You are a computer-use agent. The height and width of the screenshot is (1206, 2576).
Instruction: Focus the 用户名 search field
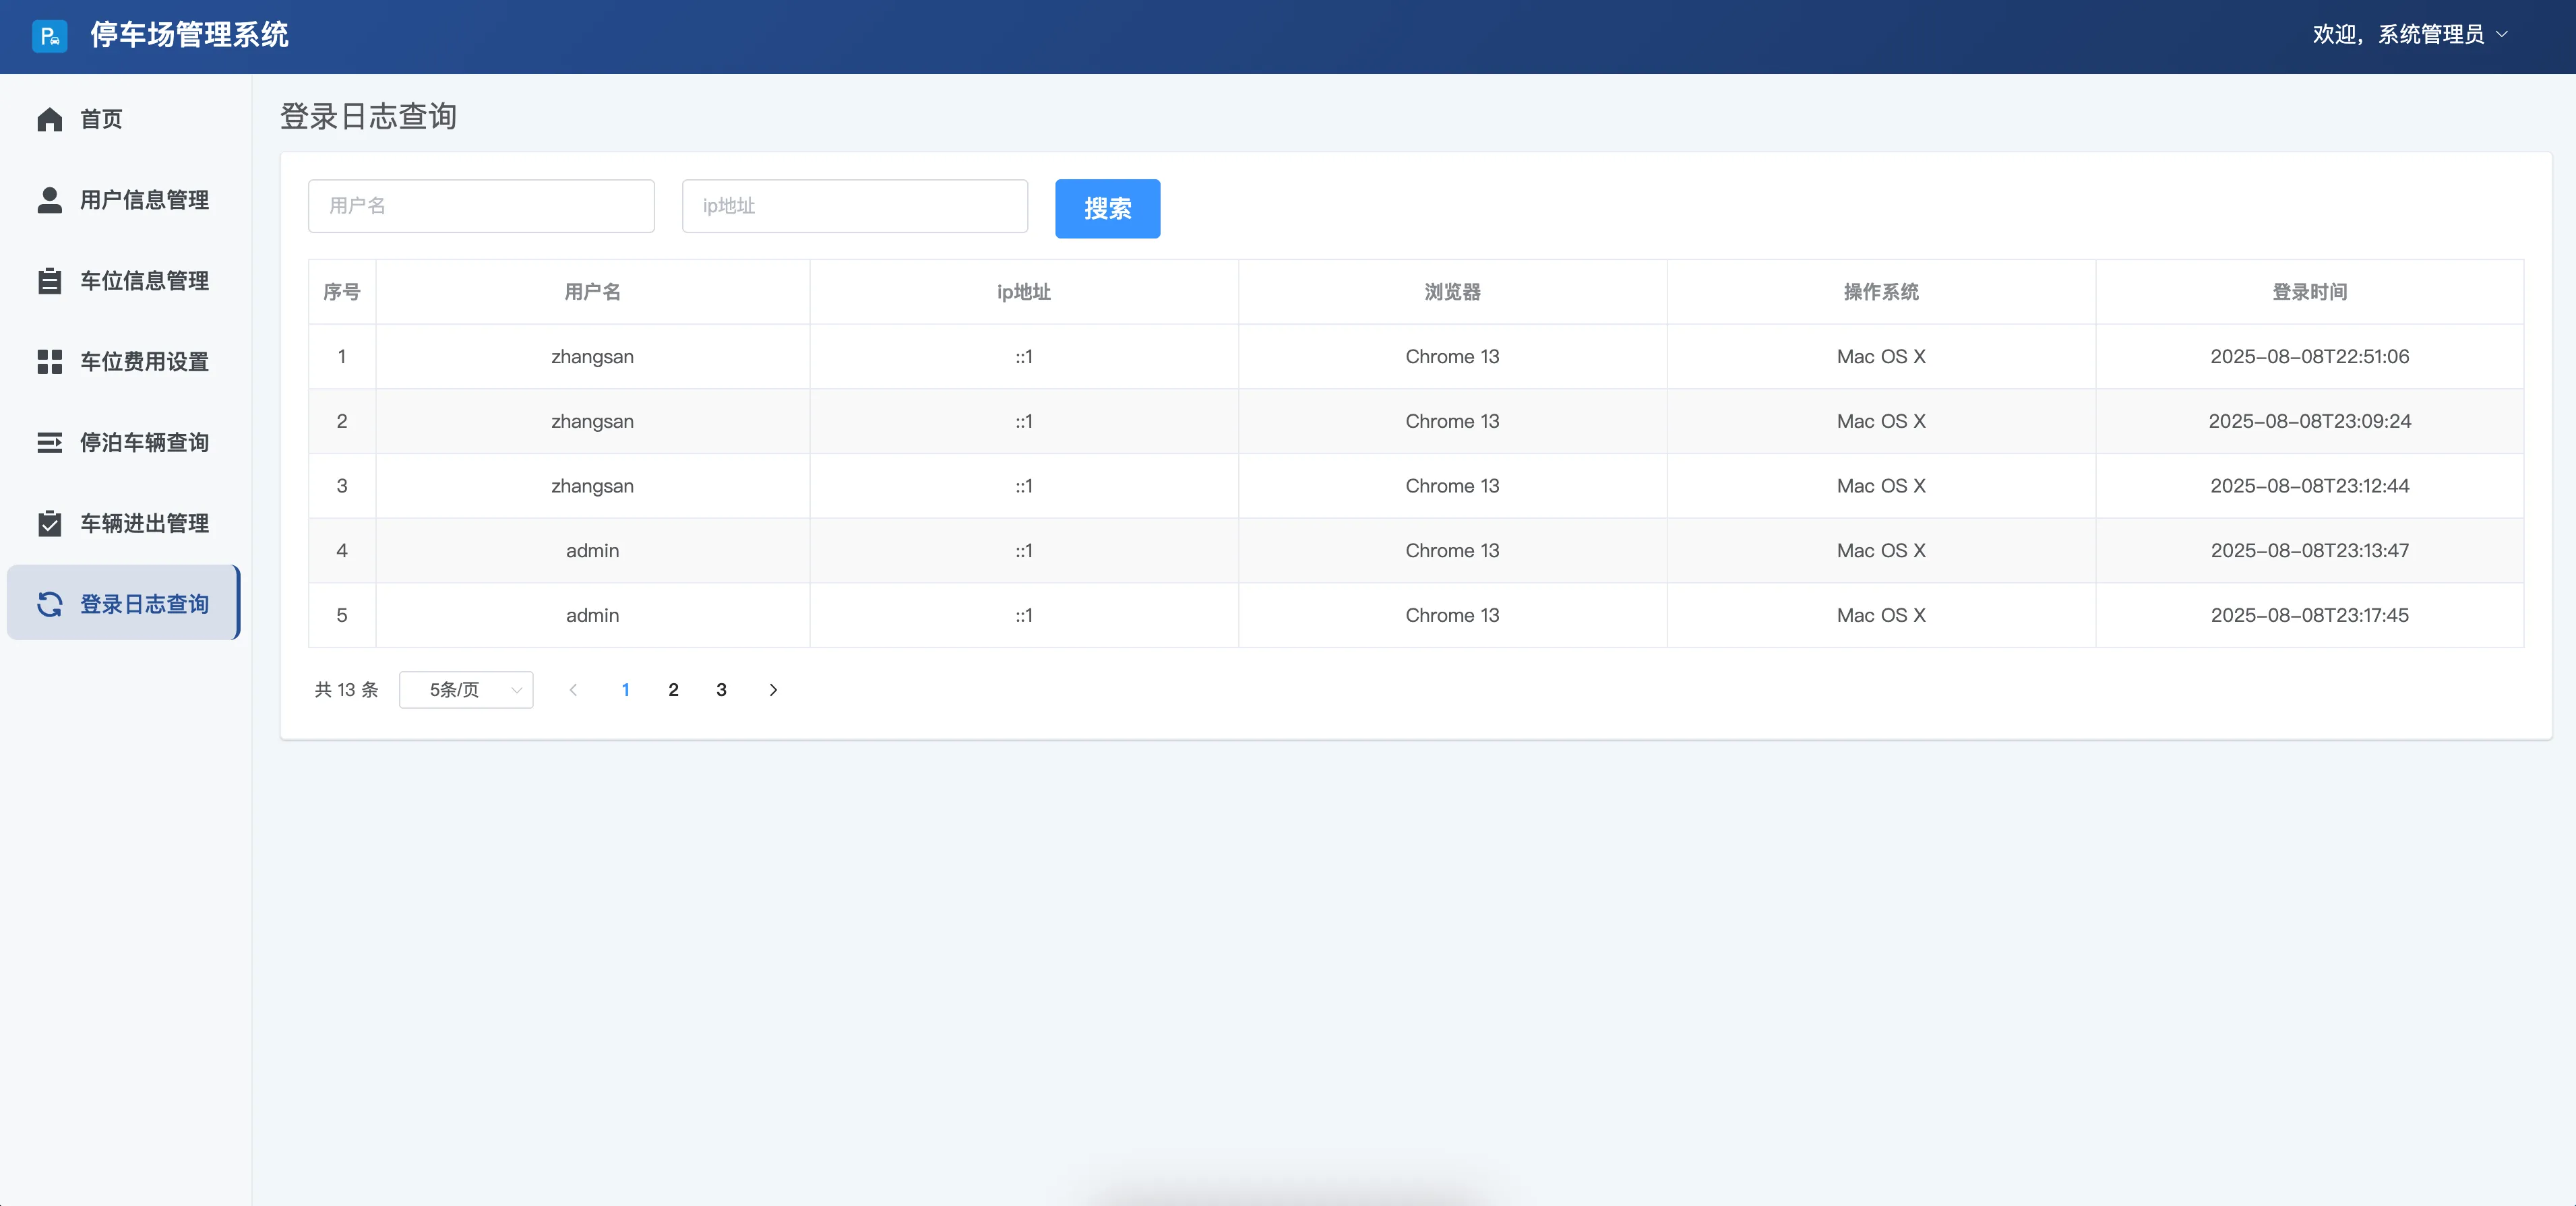pyautogui.click(x=481, y=206)
